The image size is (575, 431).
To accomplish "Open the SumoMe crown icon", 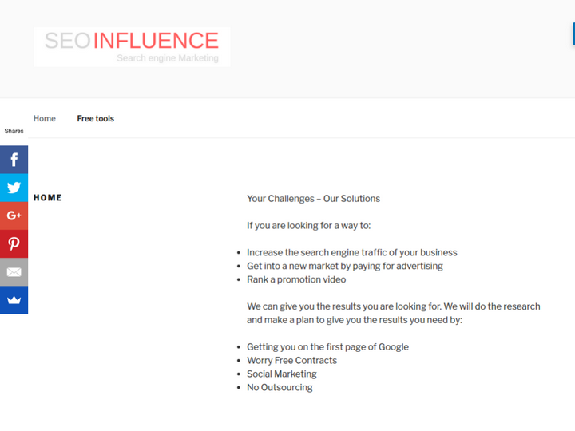I will pyautogui.click(x=14, y=300).
